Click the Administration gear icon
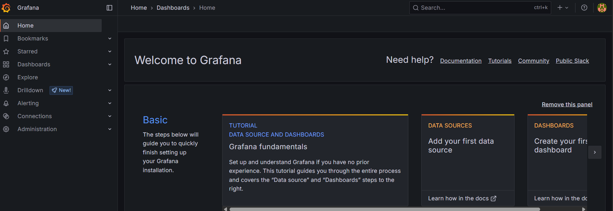 tap(6, 129)
